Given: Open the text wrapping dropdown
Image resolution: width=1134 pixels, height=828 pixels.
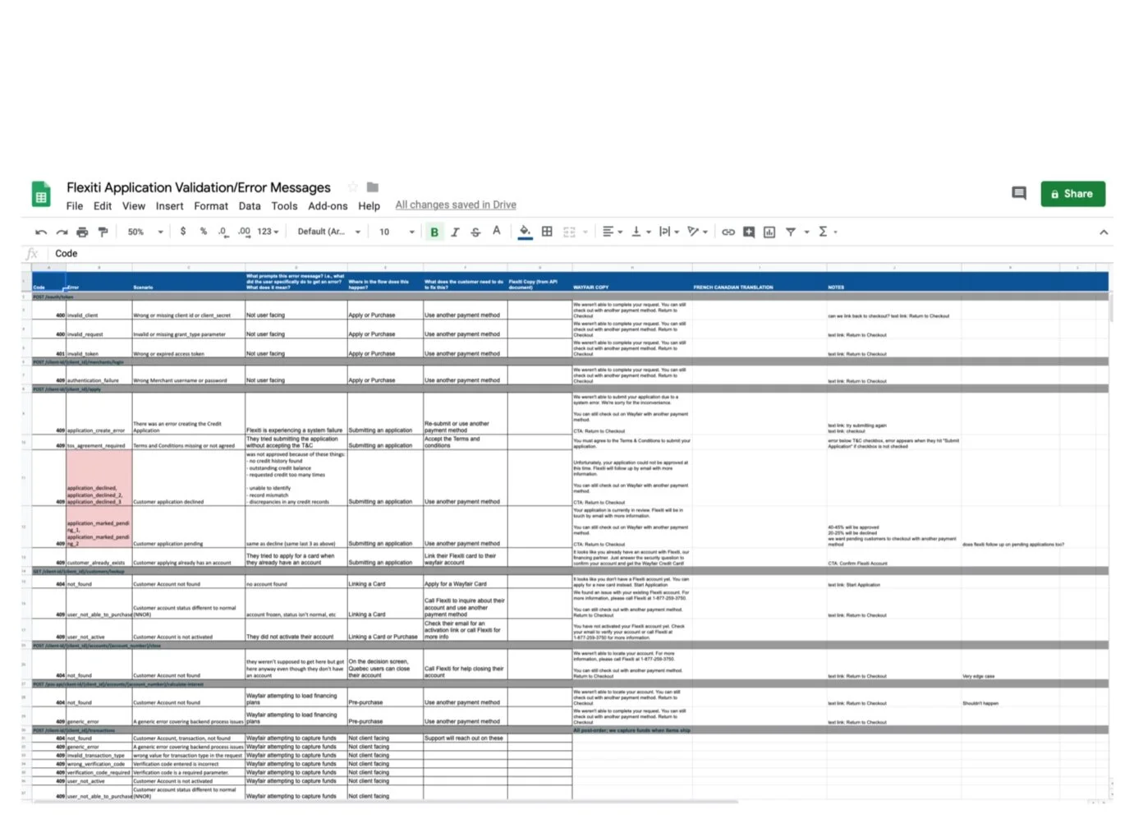Looking at the screenshot, I should [x=669, y=232].
